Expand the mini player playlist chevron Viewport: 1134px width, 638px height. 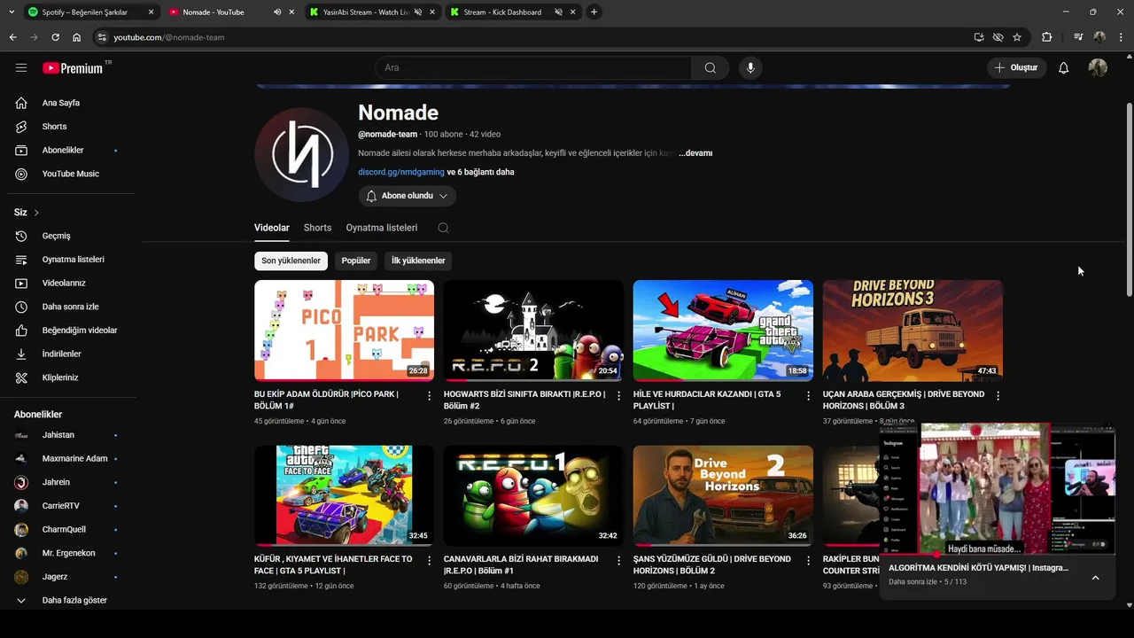tap(1095, 578)
